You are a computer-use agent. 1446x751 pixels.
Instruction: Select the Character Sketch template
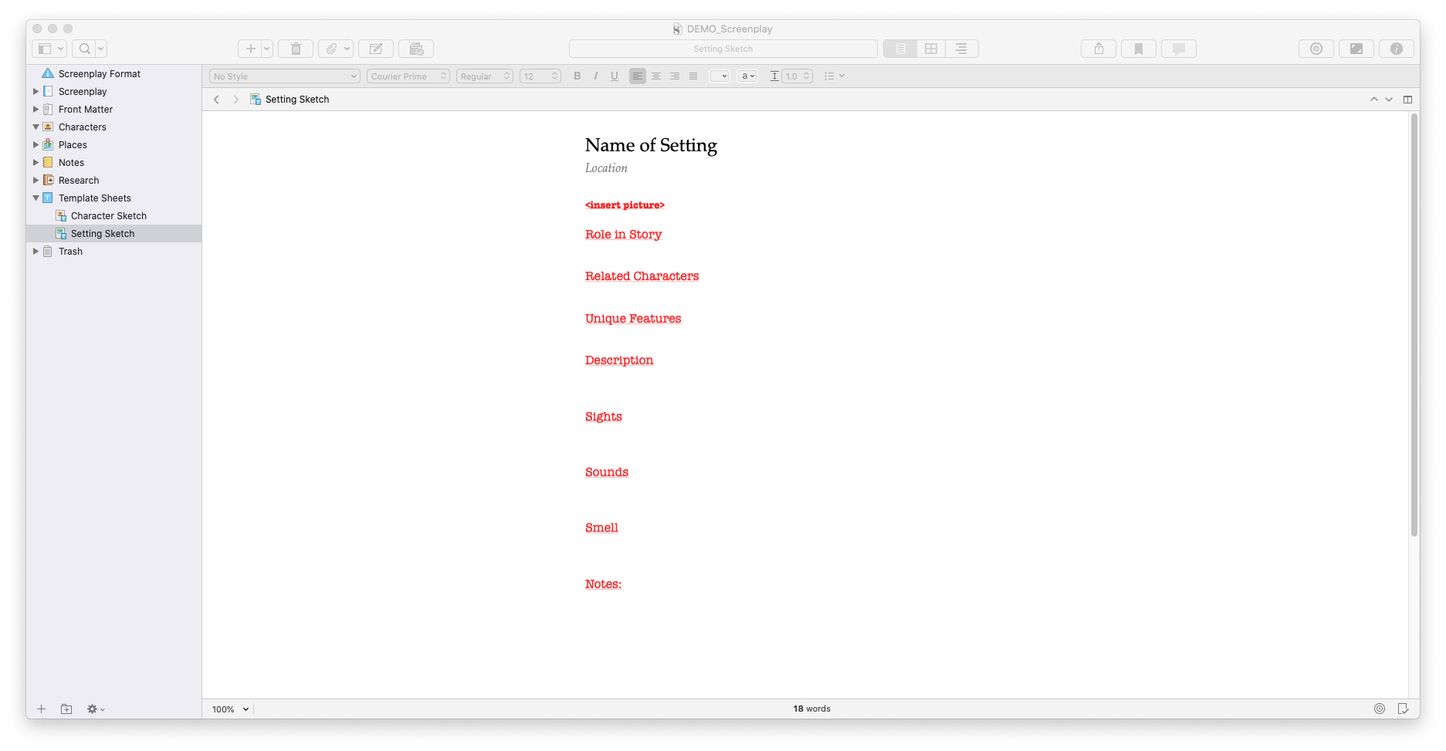108,215
